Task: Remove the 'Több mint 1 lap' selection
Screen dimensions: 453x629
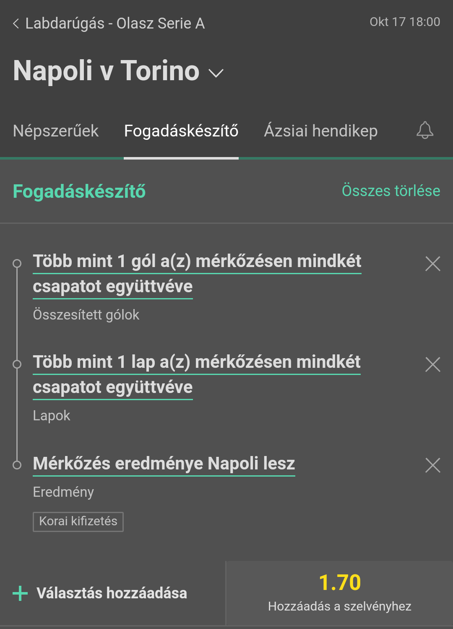Action: pos(432,364)
